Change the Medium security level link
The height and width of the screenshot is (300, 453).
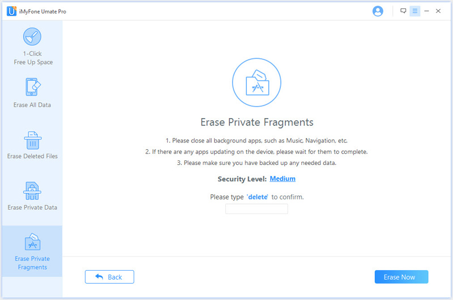(282, 179)
